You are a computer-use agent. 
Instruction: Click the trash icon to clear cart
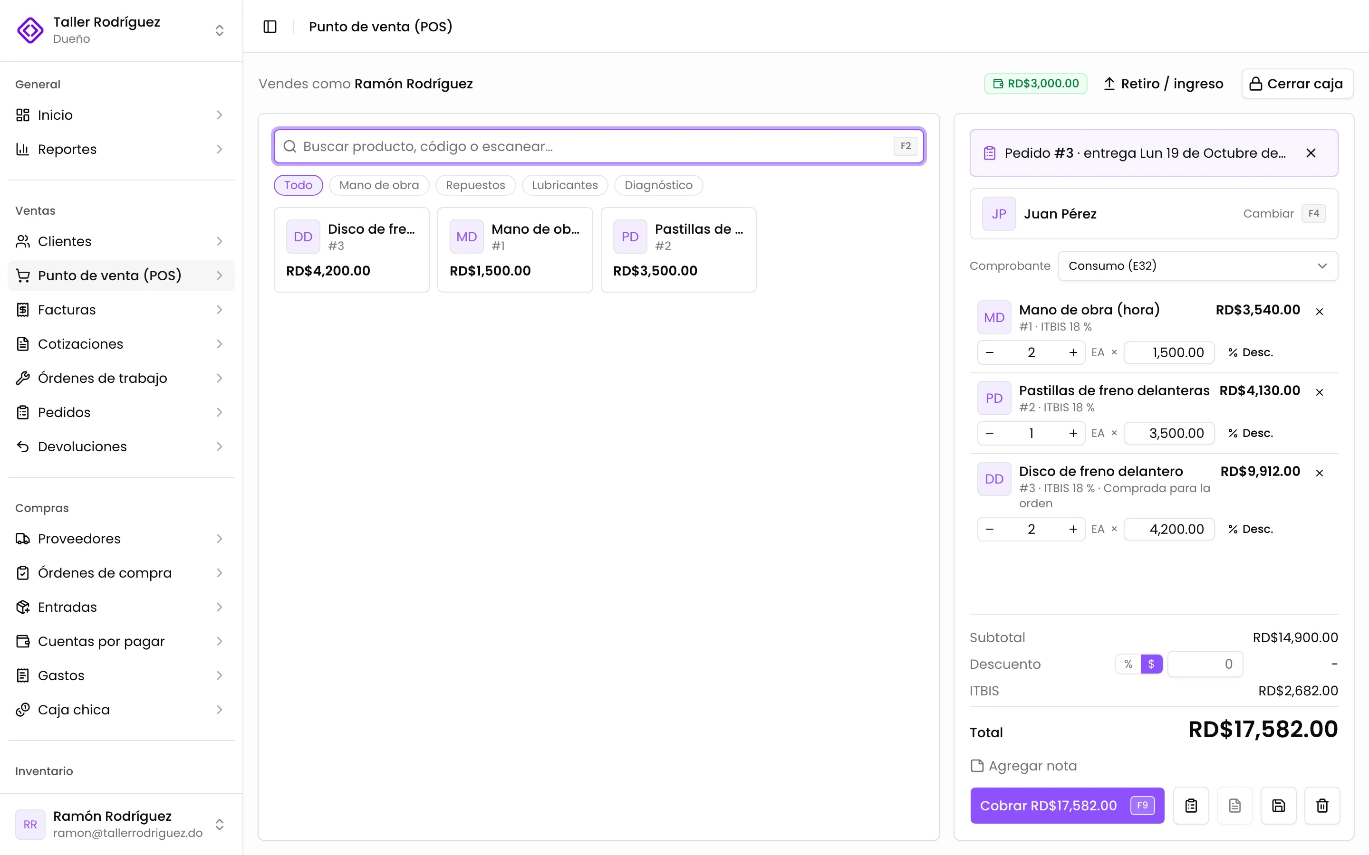[x=1322, y=805]
